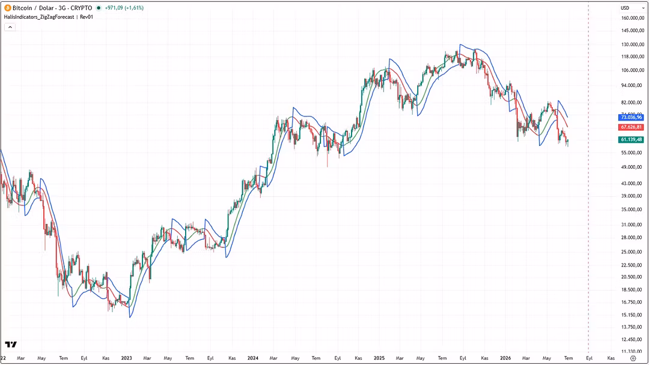Click the green market status dot

(x=99, y=8)
